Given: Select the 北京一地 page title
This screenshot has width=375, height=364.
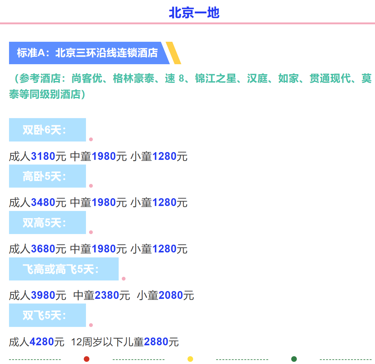Looking at the screenshot, I should (x=194, y=13).
